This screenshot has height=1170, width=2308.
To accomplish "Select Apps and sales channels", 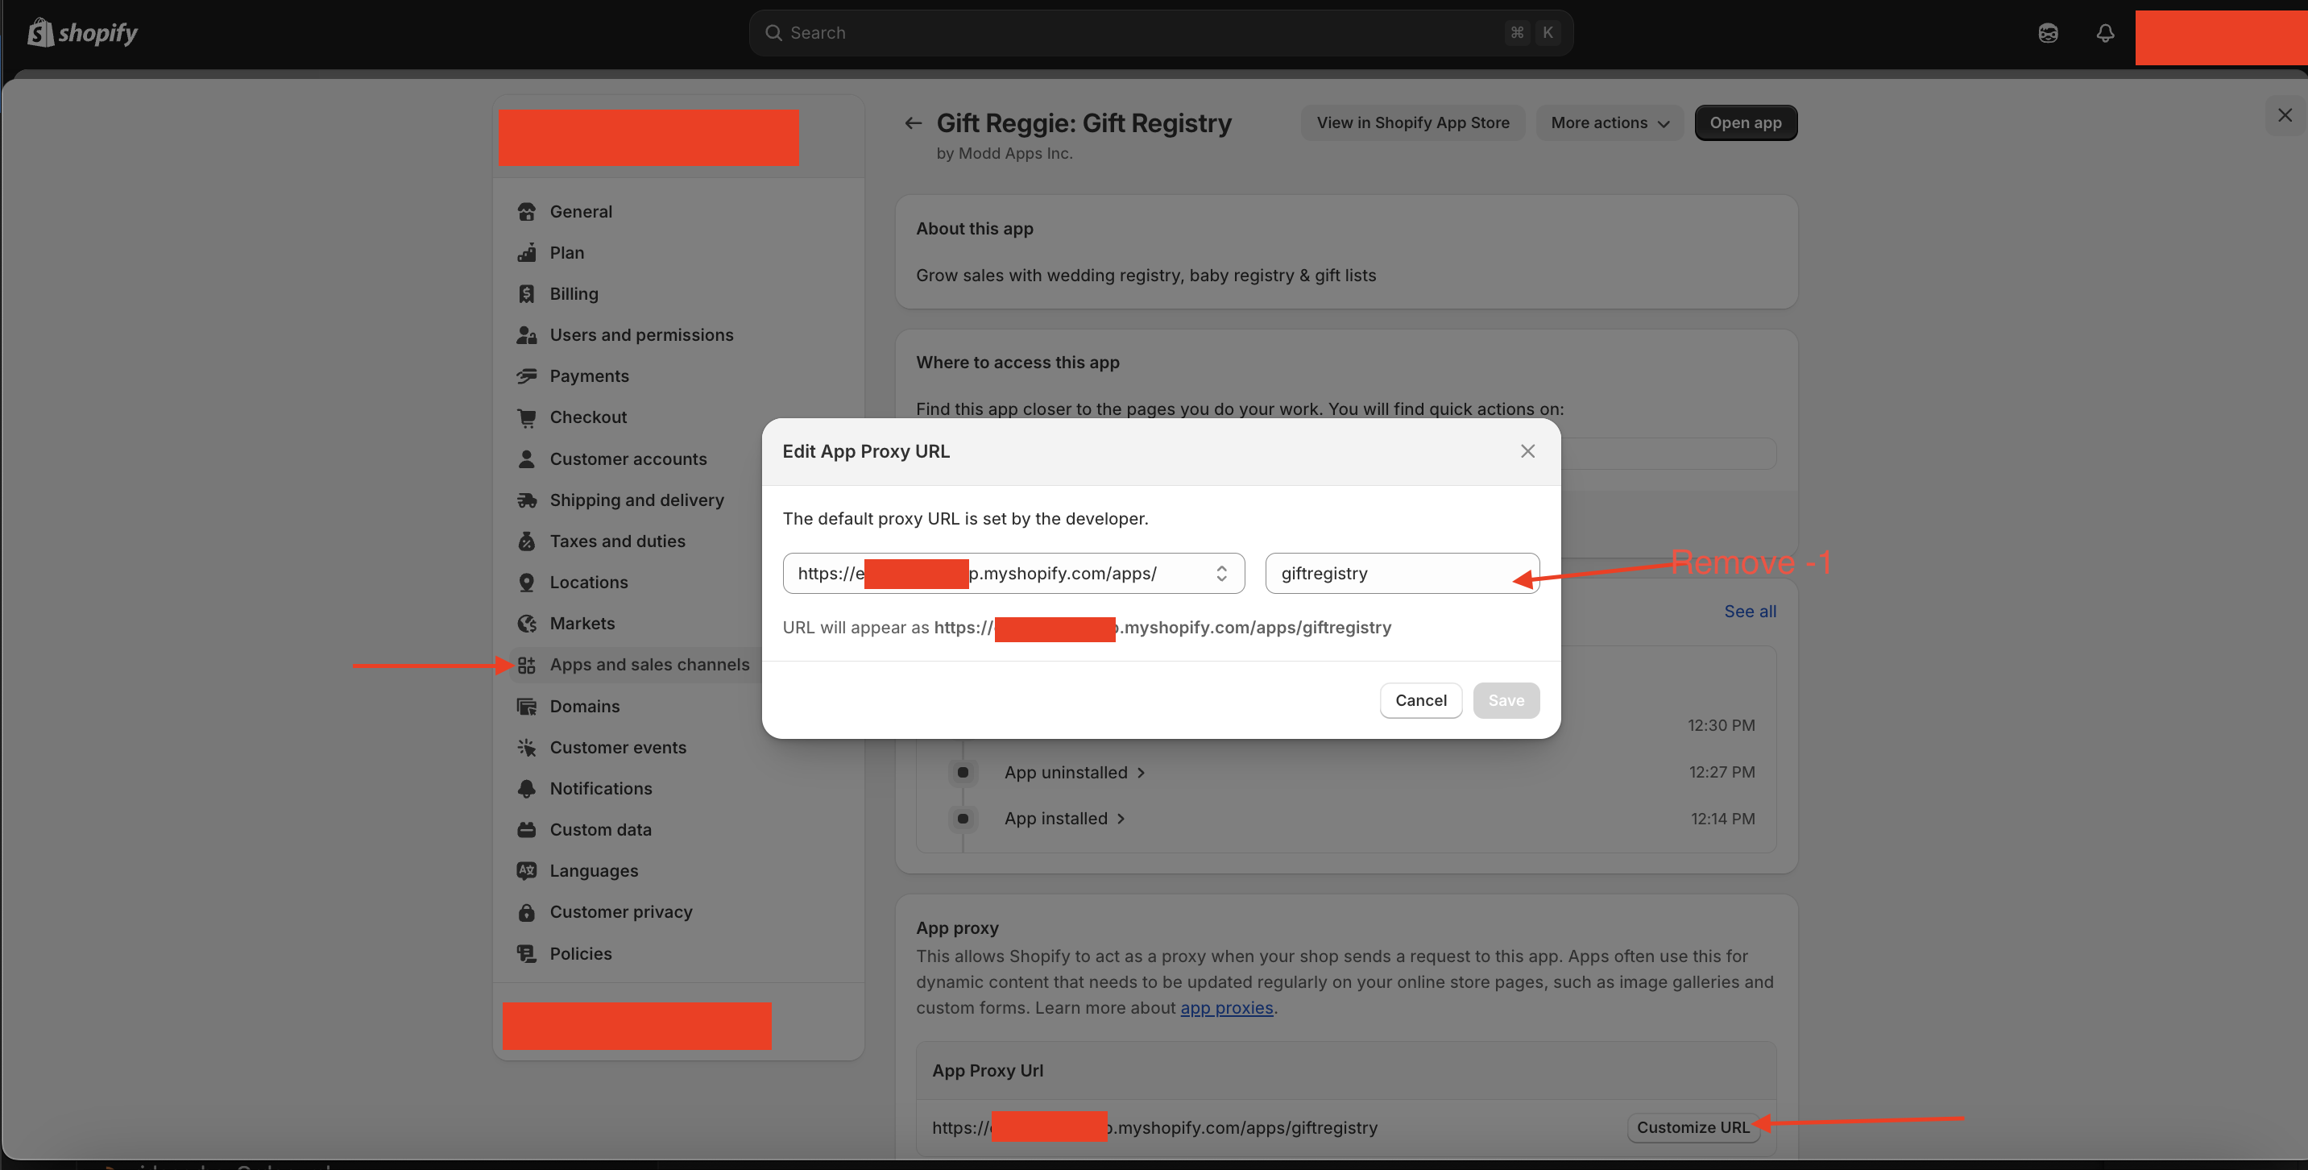I will [648, 665].
